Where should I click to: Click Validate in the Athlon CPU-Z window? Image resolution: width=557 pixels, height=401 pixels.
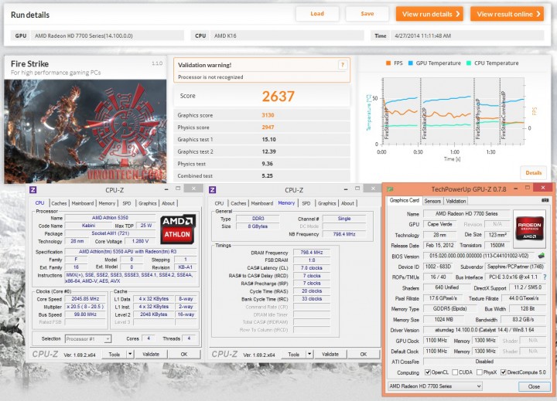[151, 354]
